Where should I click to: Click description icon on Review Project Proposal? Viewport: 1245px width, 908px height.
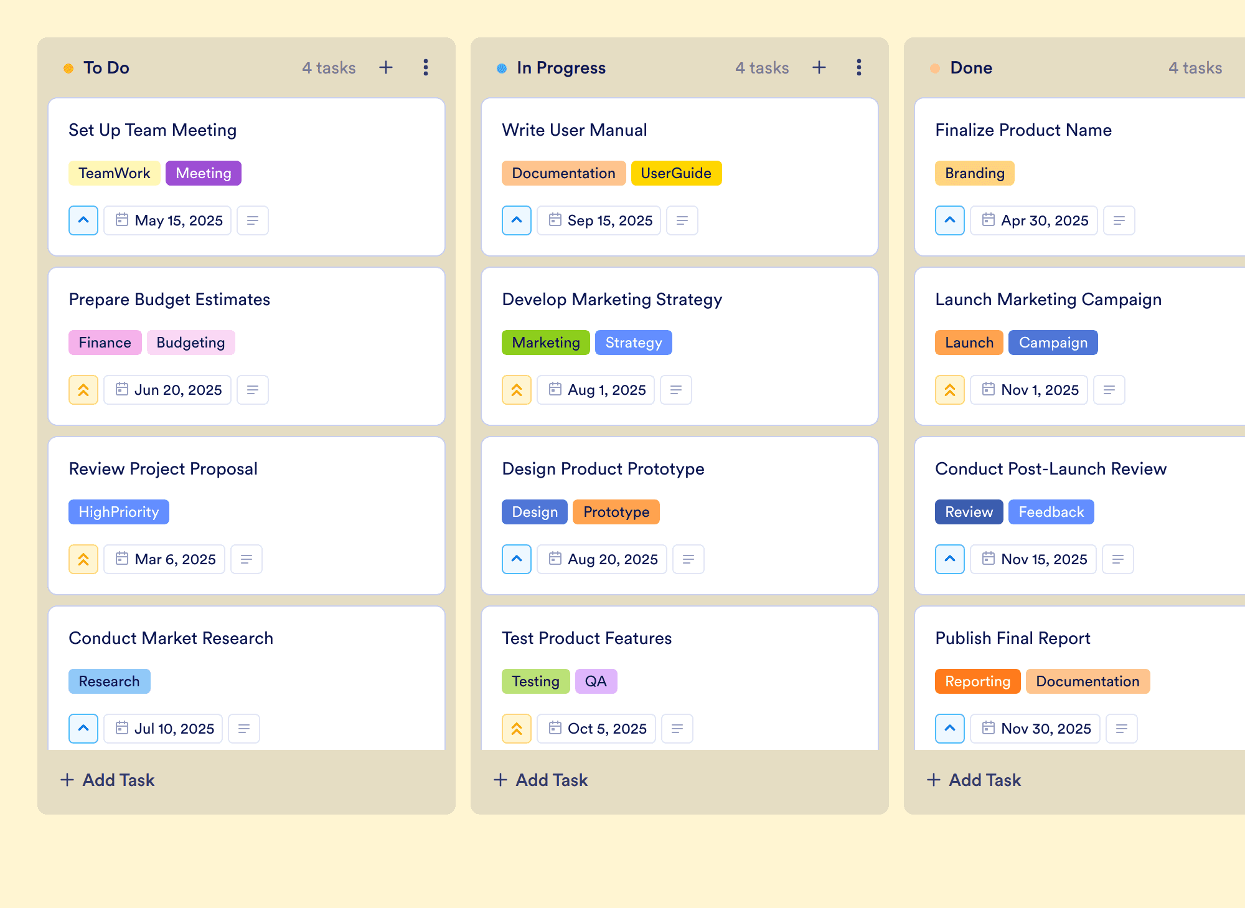click(x=247, y=559)
